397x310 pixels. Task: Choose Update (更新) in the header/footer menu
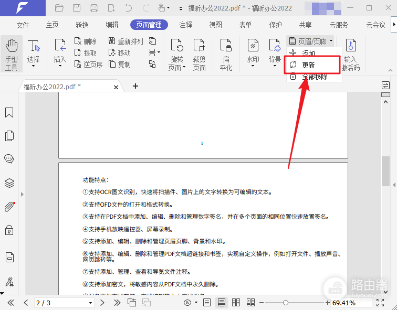coord(312,65)
